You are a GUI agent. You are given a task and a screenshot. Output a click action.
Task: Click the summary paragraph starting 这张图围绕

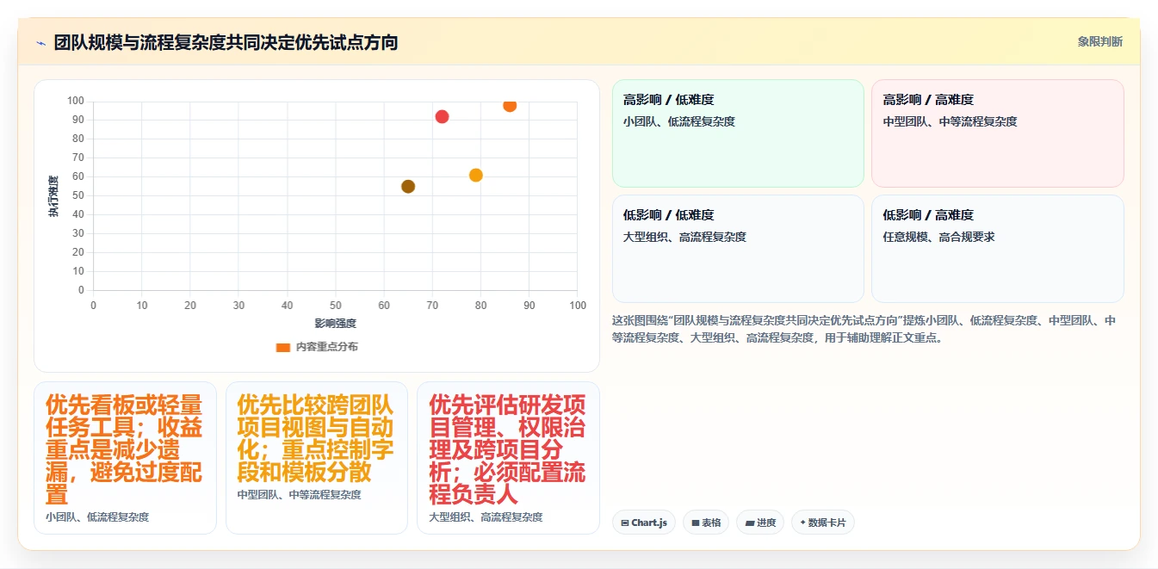click(864, 329)
